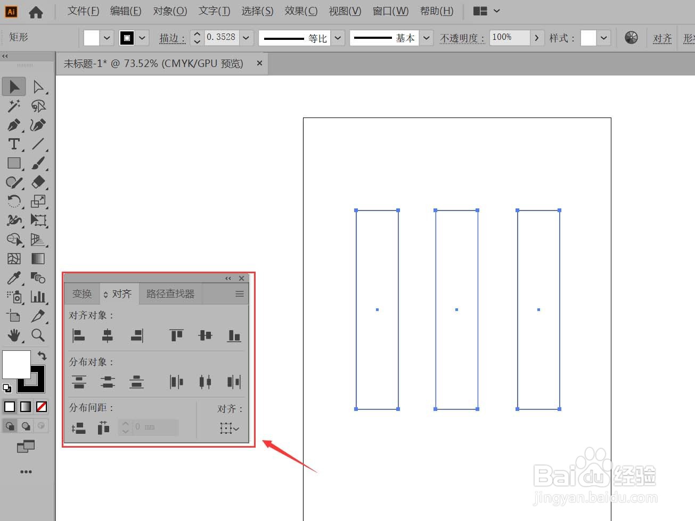Select the Eyedropper tool
This screenshot has width=695, height=521.
[14, 278]
